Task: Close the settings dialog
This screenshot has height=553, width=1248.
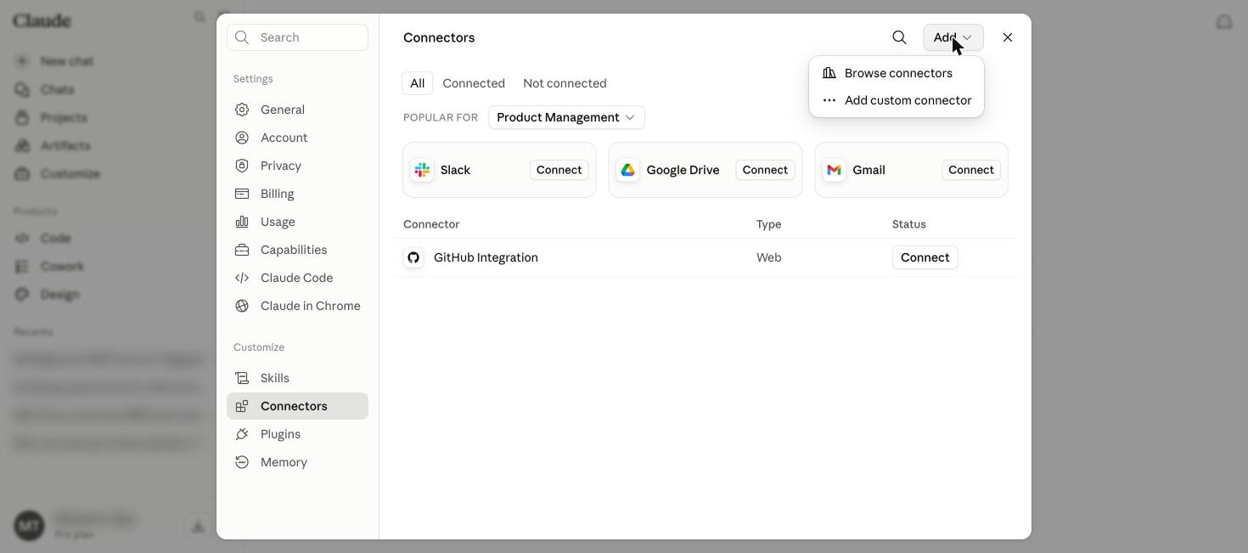Action: 1008,37
